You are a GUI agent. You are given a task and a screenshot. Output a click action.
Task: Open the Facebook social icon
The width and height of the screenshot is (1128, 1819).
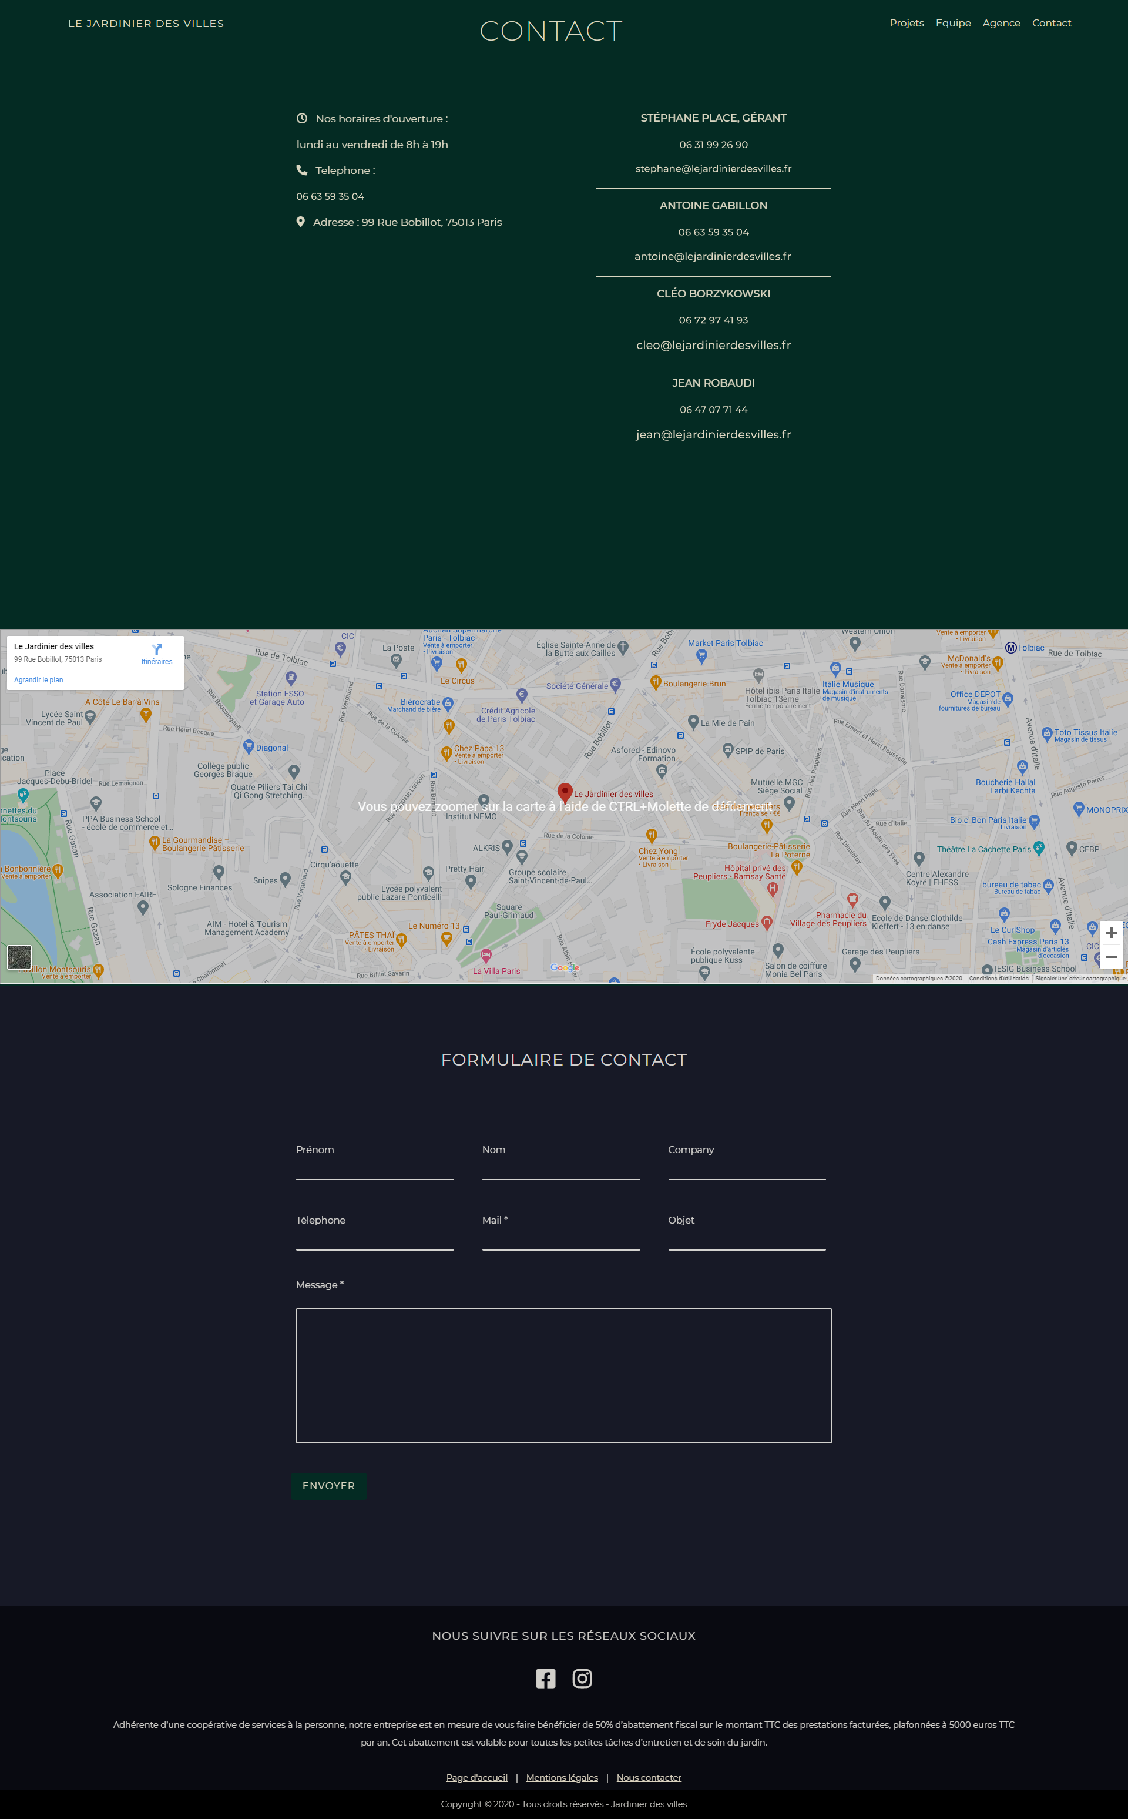tap(545, 1678)
